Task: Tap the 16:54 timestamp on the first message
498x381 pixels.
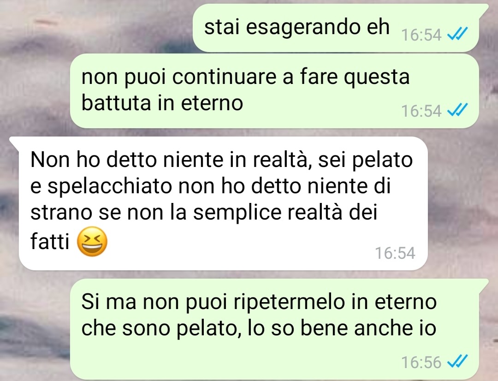Action: click(421, 35)
